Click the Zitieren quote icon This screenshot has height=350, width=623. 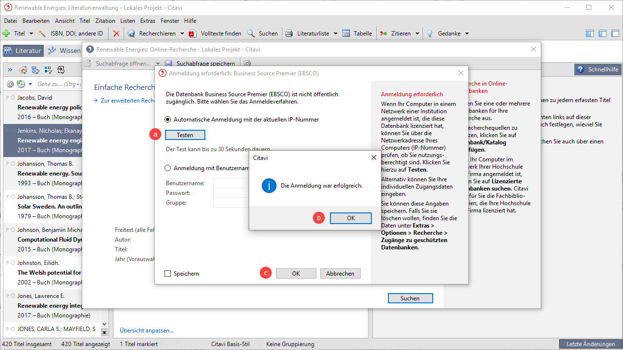click(383, 34)
